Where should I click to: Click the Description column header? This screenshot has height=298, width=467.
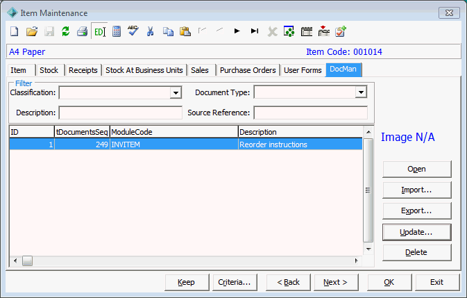(x=300, y=132)
